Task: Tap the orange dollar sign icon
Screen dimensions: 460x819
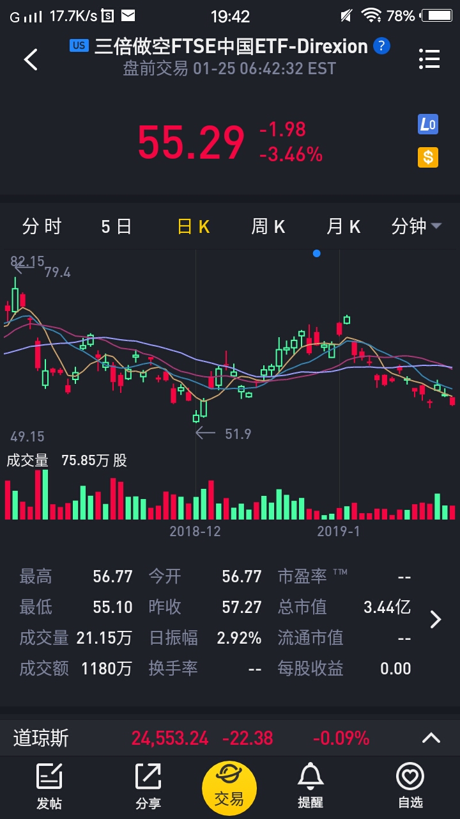Action: tap(428, 157)
